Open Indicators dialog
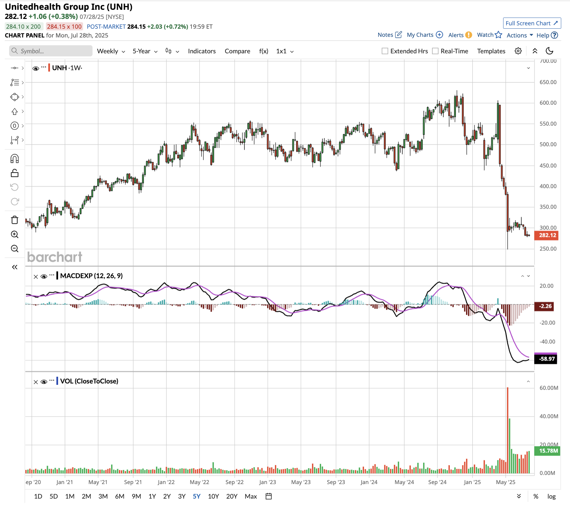Screen dimensions: 570x505 coord(202,51)
